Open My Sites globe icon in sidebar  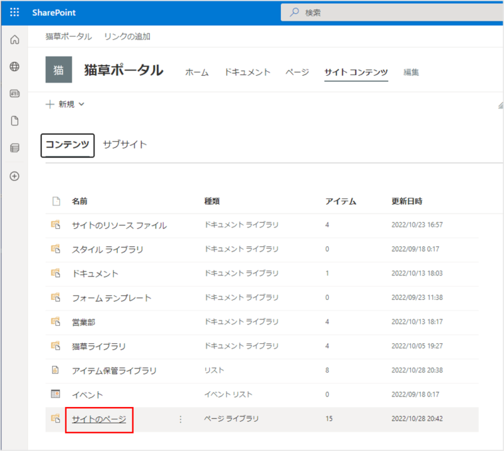[14, 67]
